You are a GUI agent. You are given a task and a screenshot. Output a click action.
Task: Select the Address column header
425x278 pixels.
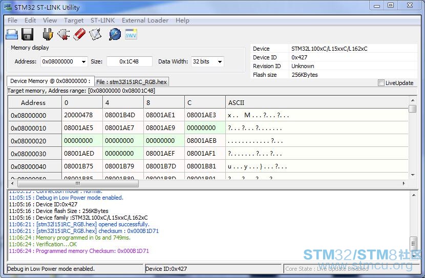click(x=35, y=102)
